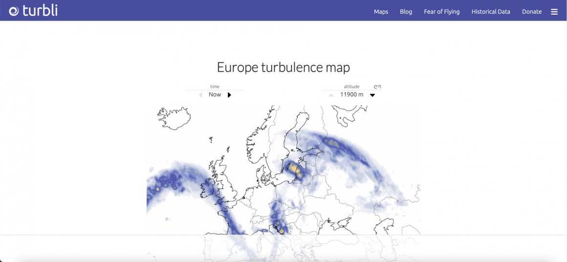
Task: Click the 11900 m altitude value
Action: click(351, 94)
